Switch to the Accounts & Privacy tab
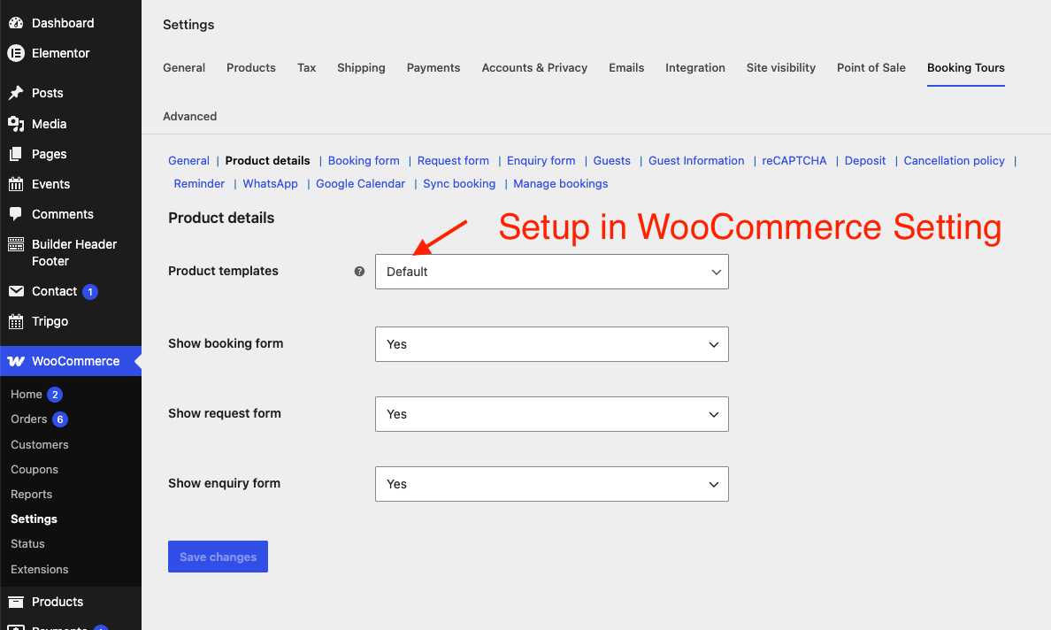This screenshot has height=630, width=1051. coord(534,68)
